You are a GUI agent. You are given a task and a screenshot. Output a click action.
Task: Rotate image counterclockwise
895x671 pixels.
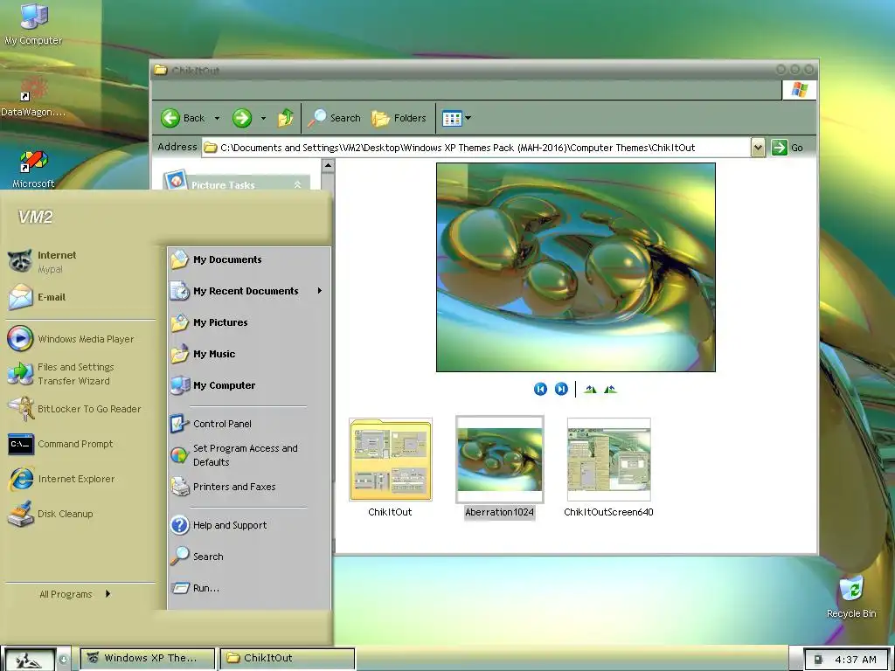(x=610, y=389)
